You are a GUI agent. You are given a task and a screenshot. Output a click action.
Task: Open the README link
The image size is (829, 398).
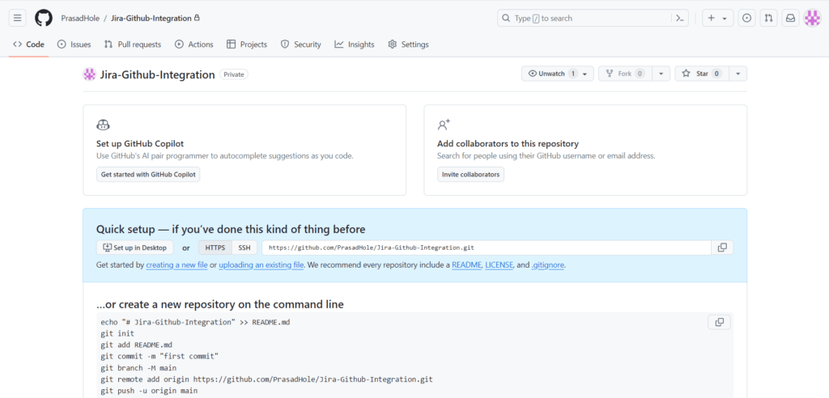click(x=467, y=265)
